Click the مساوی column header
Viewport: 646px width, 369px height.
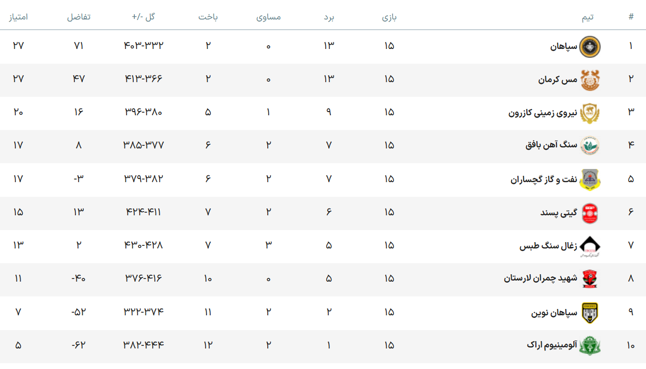click(269, 17)
